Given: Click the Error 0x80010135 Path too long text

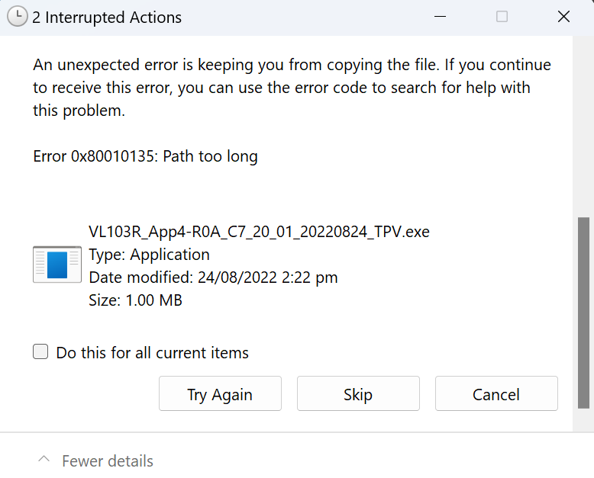Looking at the screenshot, I should click(146, 156).
